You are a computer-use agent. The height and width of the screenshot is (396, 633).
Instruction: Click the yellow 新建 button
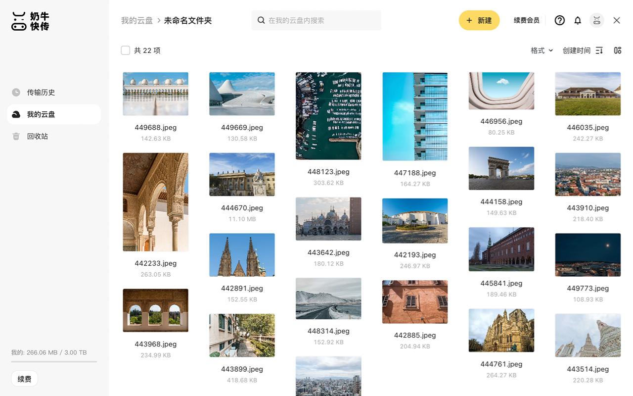[479, 20]
